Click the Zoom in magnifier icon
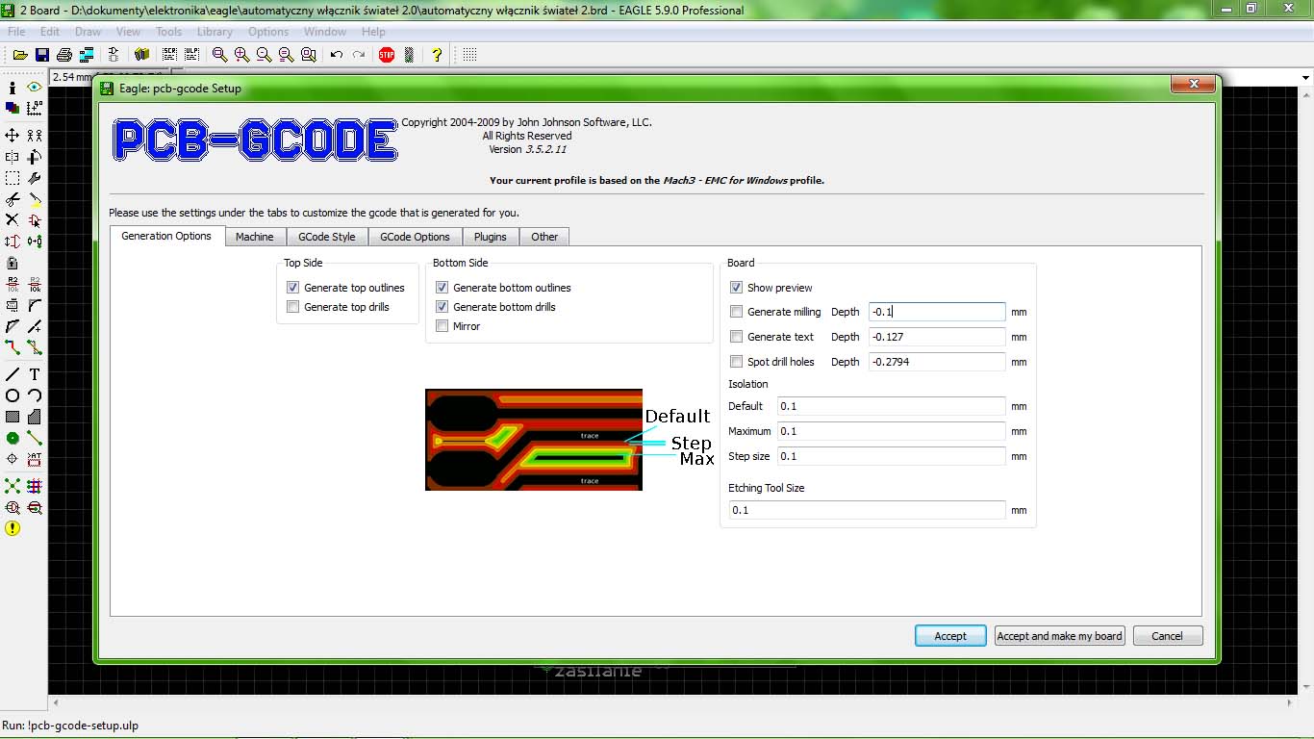1314x739 pixels. [x=242, y=55]
